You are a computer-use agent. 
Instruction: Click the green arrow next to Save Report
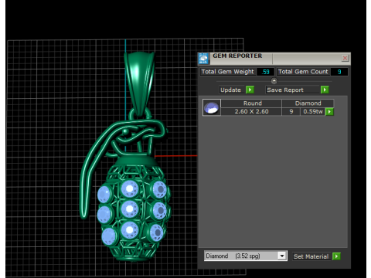(x=325, y=90)
